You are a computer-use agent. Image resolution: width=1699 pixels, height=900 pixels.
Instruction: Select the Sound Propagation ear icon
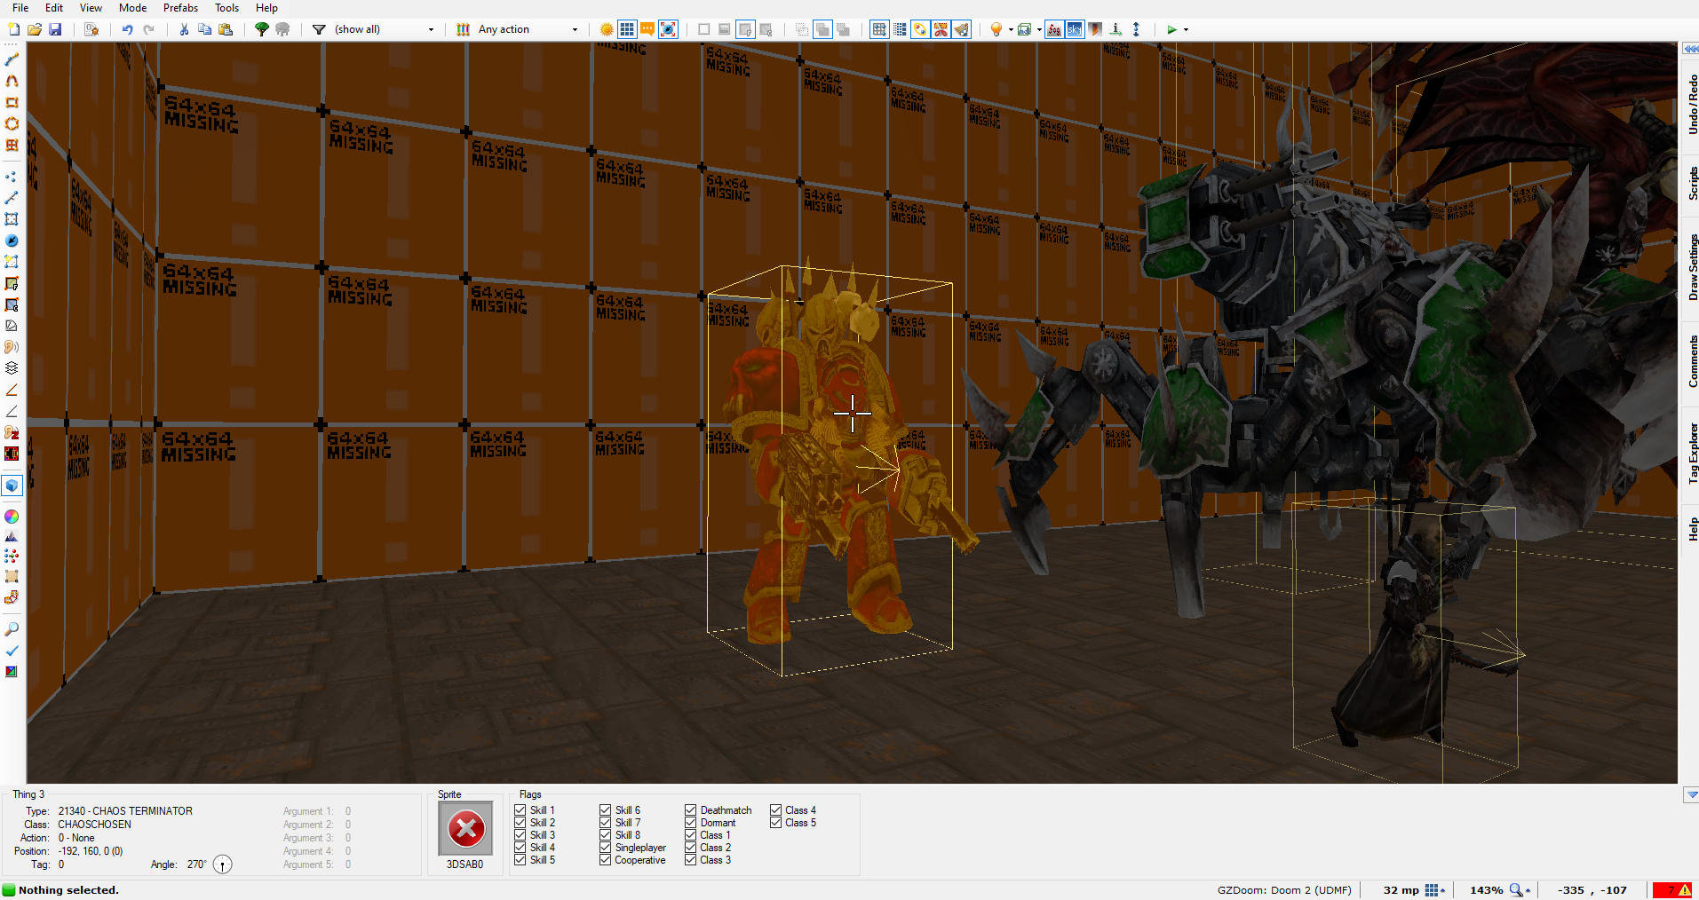pos(12,347)
